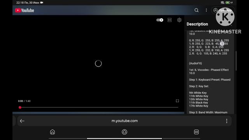Screen dimensions: 249x140
Task: Enter fullscreen on the video player
Action: pos(177,101)
